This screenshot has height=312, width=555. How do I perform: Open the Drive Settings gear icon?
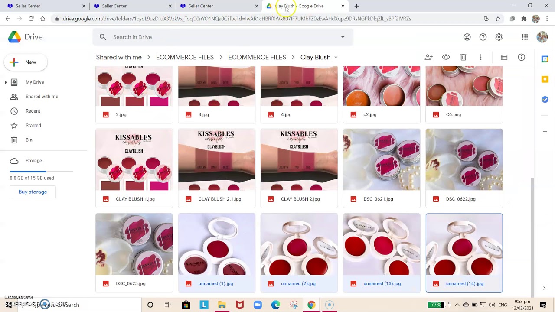pyautogui.click(x=499, y=37)
